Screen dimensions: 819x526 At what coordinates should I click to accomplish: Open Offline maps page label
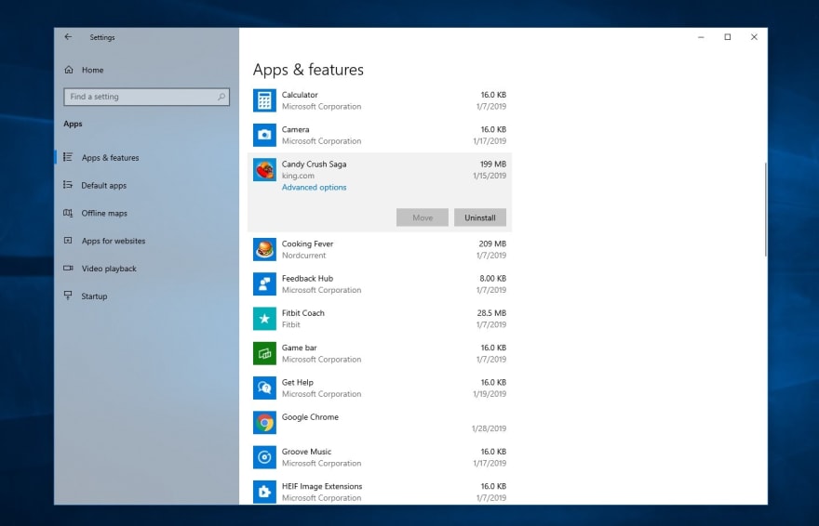click(x=104, y=213)
